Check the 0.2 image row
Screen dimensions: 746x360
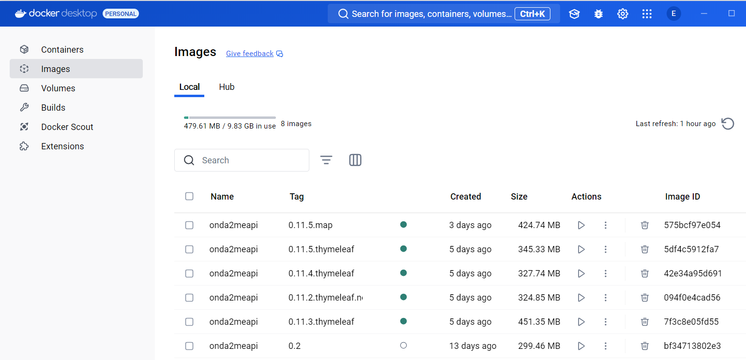point(189,346)
